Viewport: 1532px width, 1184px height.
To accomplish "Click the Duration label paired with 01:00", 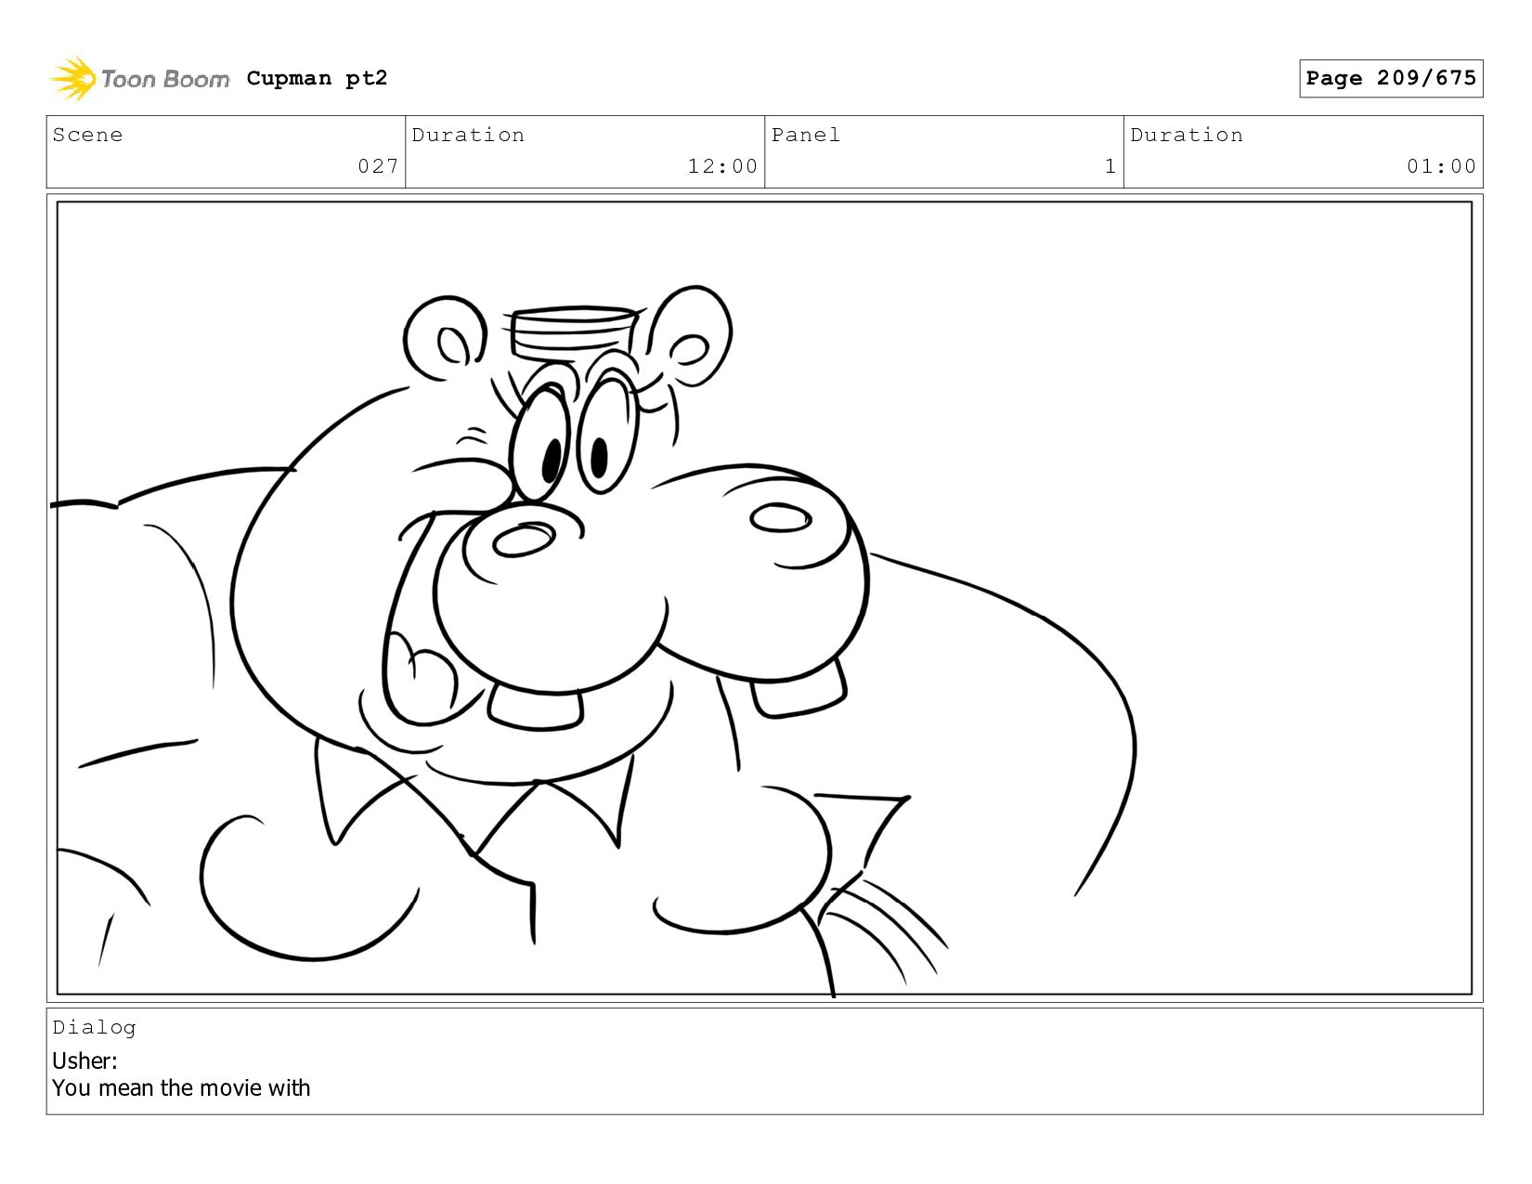I will pos(1187,135).
